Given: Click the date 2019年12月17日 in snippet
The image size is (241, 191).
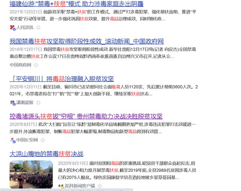Looking at the screenshot, I should pyautogui.click(x=26, y=49).
